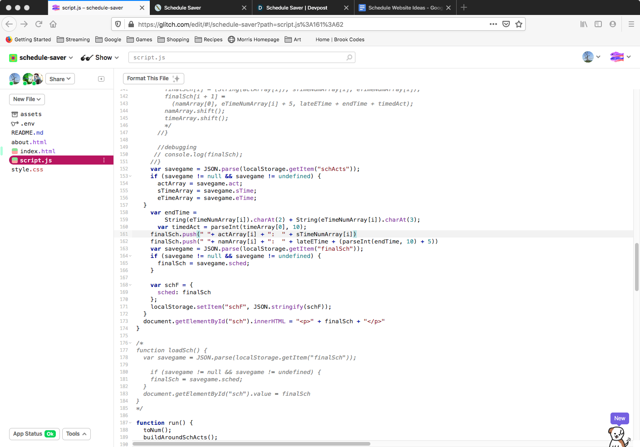Image resolution: width=640 pixels, height=447 pixels.
Task: Open the Share dropdown
Action: point(60,79)
